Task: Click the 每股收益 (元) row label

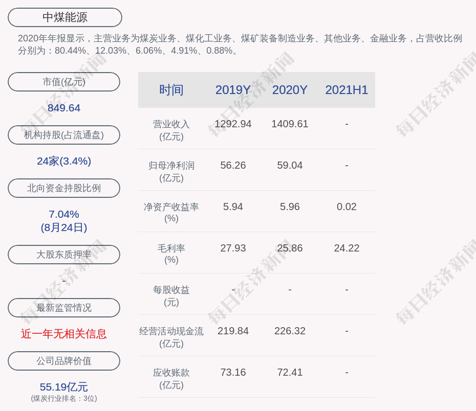Action: point(171,296)
